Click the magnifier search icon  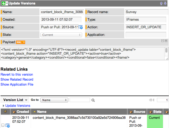point(93,100)
